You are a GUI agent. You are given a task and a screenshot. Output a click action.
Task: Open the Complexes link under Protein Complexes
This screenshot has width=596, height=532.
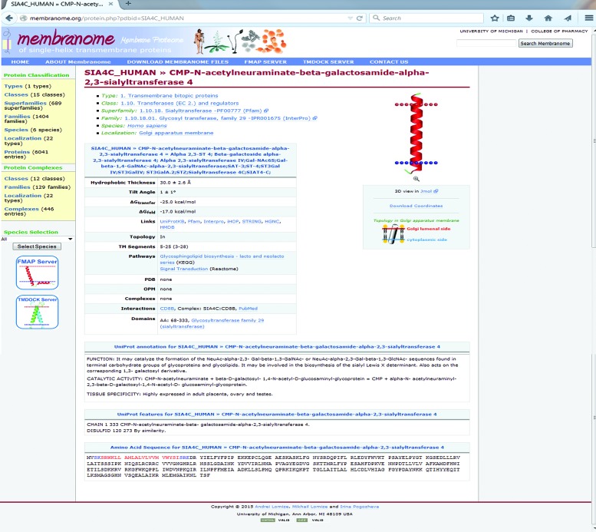pyautogui.click(x=21, y=209)
